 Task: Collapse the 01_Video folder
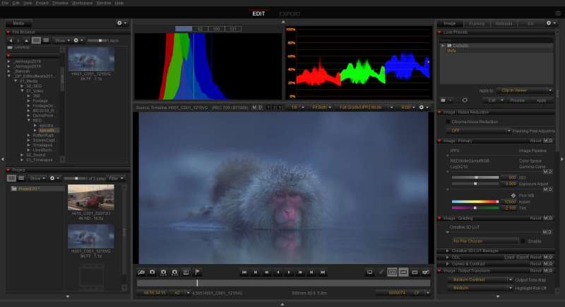(x=22, y=92)
